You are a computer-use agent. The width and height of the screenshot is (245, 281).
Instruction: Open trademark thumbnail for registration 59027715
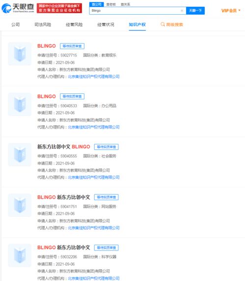(20, 54)
